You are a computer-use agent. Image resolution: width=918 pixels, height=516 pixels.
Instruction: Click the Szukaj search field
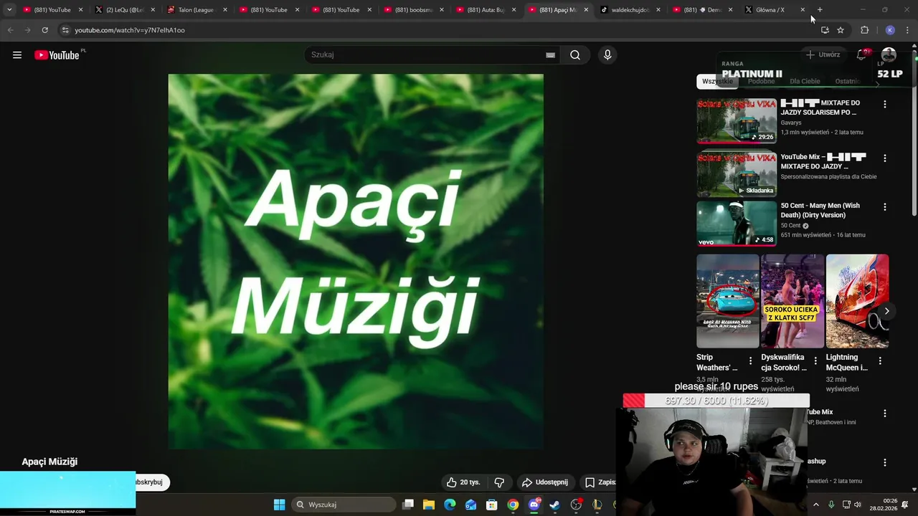click(x=427, y=55)
